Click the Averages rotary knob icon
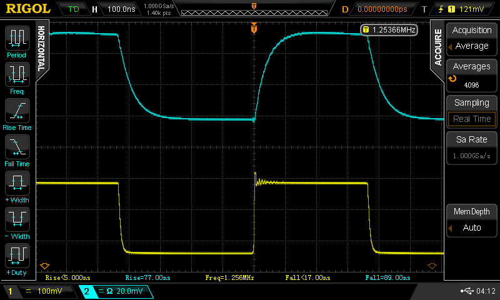Viewport: 500px width, 300px height. (452, 78)
